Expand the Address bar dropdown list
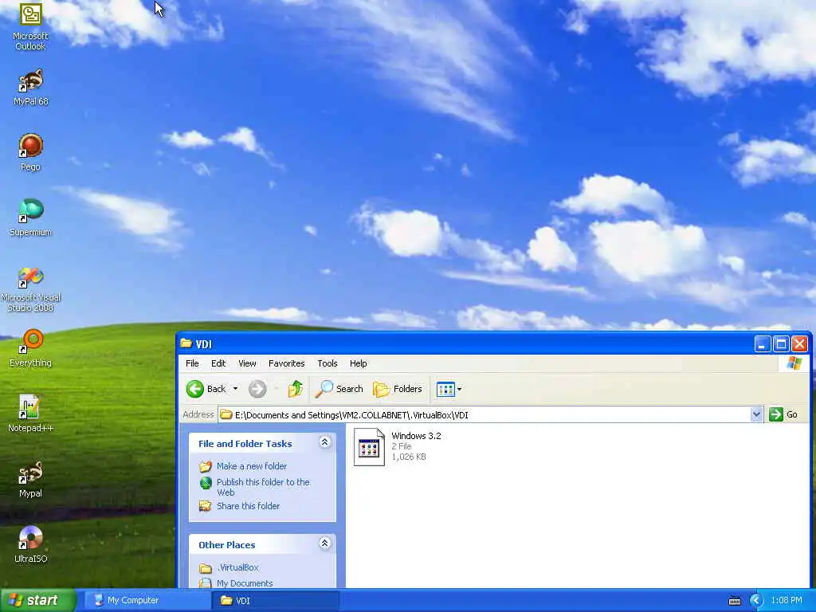Image resolution: width=816 pixels, height=612 pixels. pos(756,414)
